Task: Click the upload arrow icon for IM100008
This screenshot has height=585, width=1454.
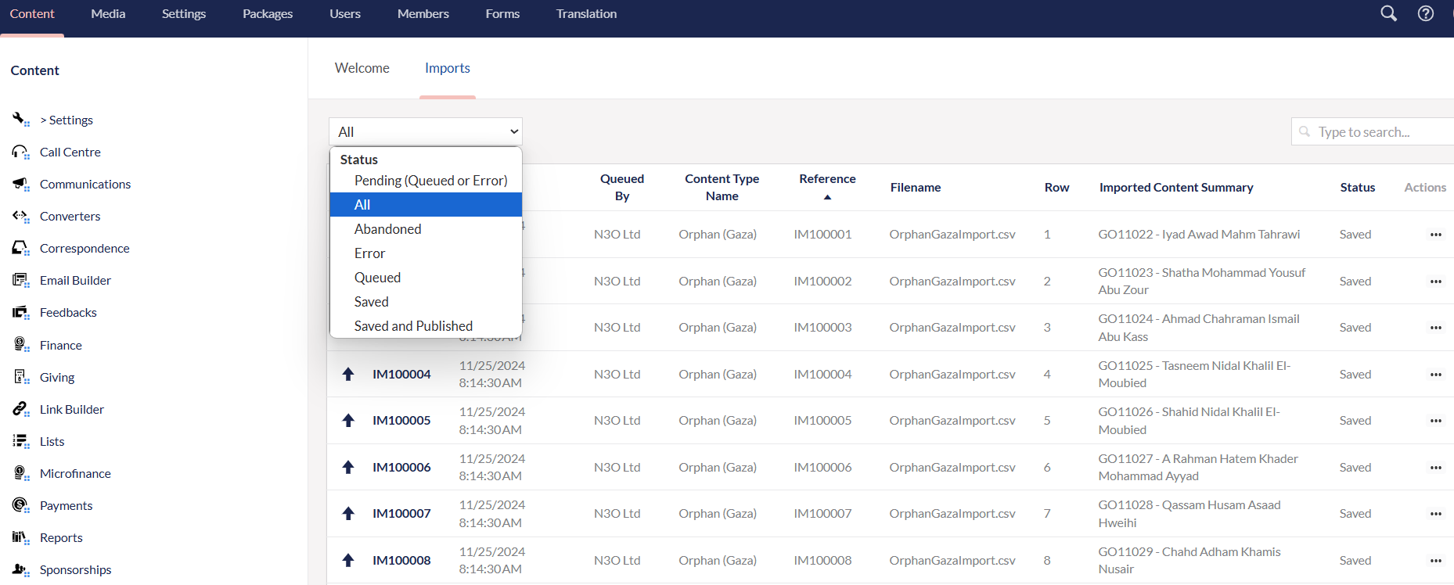Action: (x=348, y=560)
